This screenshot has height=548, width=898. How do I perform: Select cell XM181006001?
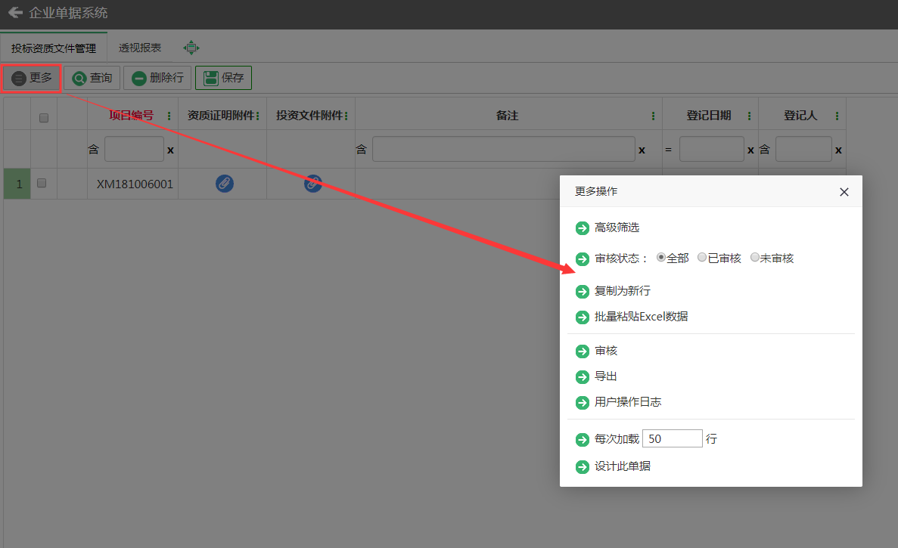[134, 184]
